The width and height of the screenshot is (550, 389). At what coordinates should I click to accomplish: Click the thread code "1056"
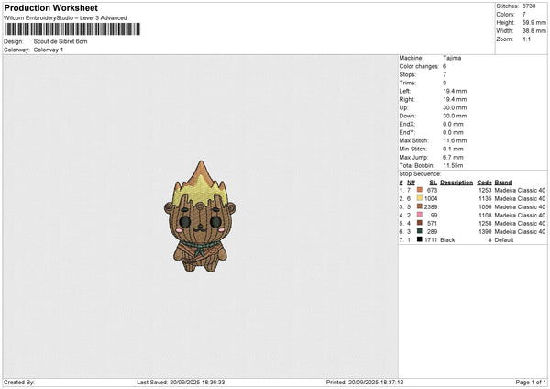(x=485, y=206)
